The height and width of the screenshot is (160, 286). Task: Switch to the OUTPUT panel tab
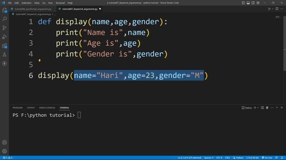31,108
